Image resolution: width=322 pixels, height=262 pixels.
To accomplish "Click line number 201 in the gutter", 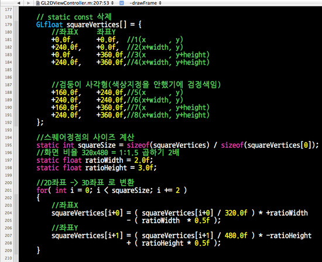I will coord(8,190).
